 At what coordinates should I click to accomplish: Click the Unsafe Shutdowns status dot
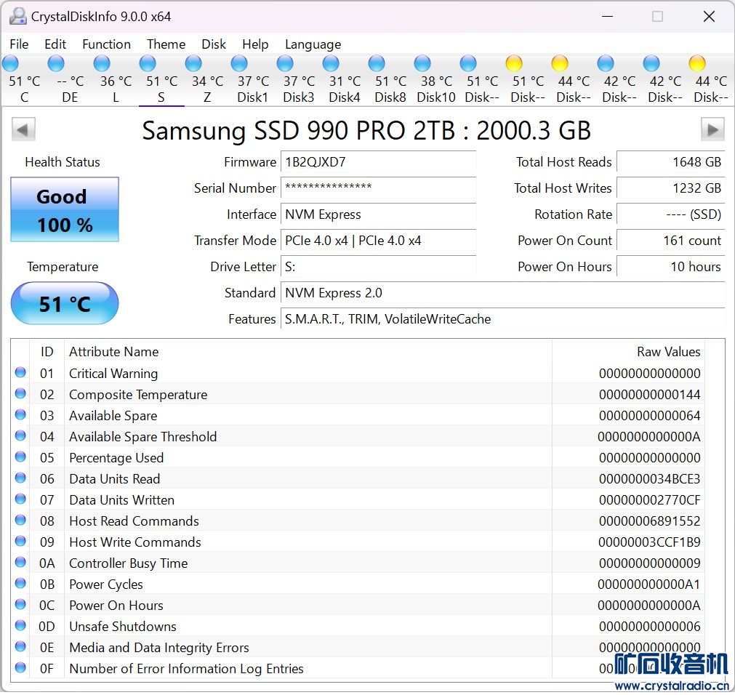point(20,626)
